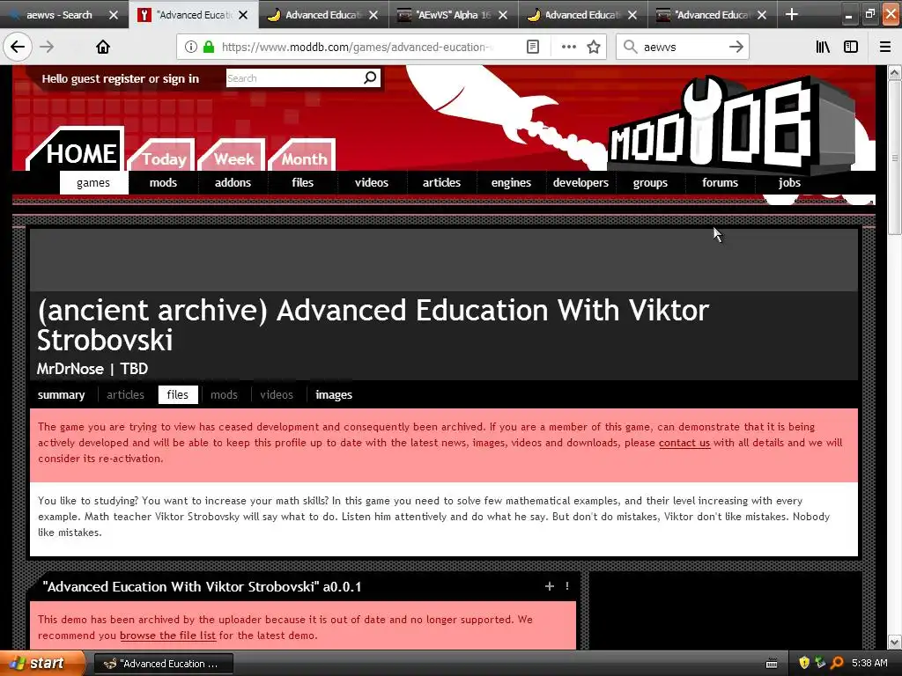
Task: Bookmark this page with the star icon
Action: point(594,47)
